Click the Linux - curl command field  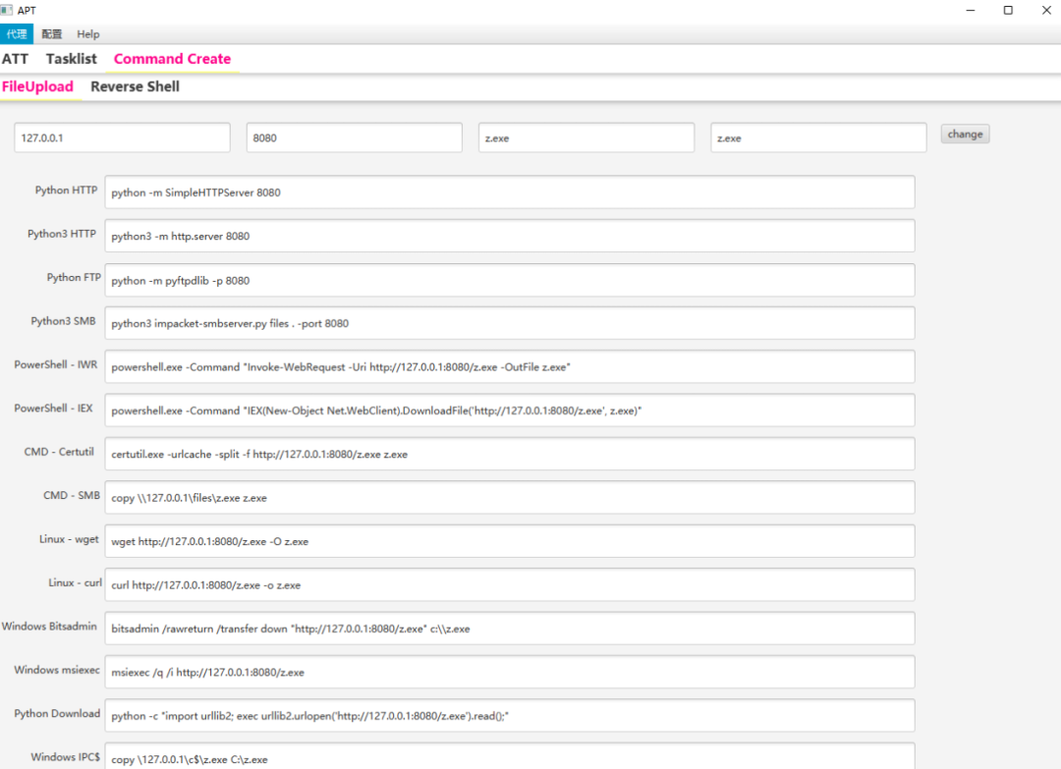510,585
